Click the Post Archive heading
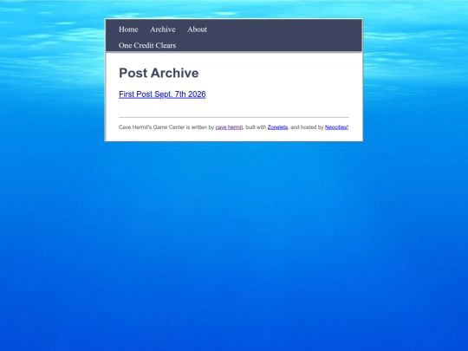The width and height of the screenshot is (468, 351). click(x=159, y=73)
